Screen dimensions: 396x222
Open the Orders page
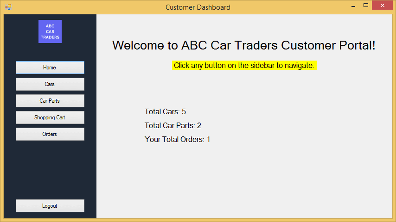click(x=50, y=134)
